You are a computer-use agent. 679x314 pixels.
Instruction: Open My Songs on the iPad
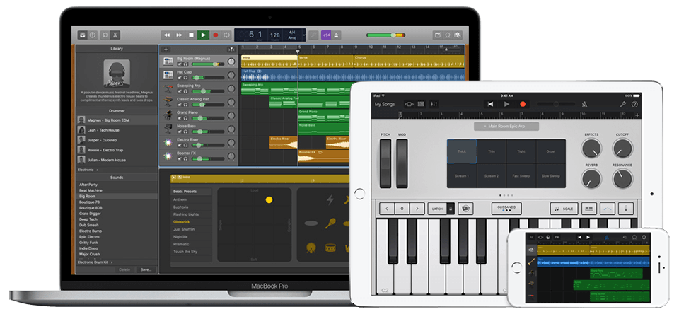tap(385, 104)
